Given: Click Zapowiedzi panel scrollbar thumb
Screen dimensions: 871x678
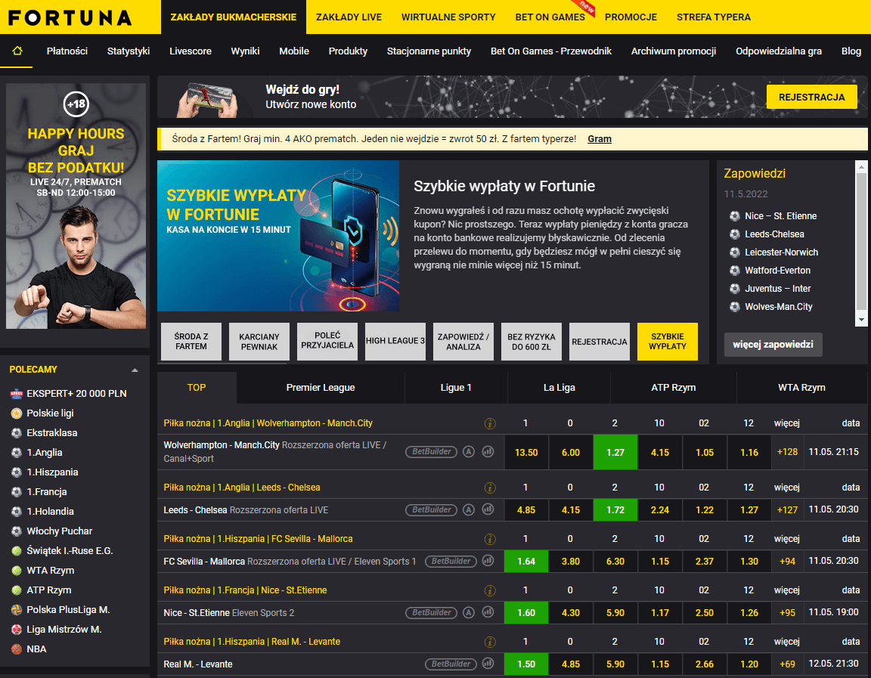Looking at the screenshot, I should pyautogui.click(x=861, y=242).
